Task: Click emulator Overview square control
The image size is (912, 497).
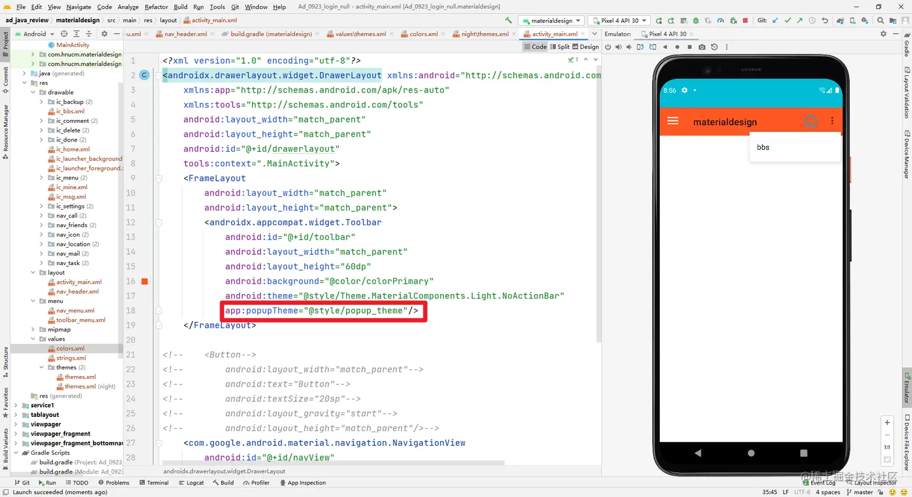Action: coord(689,47)
